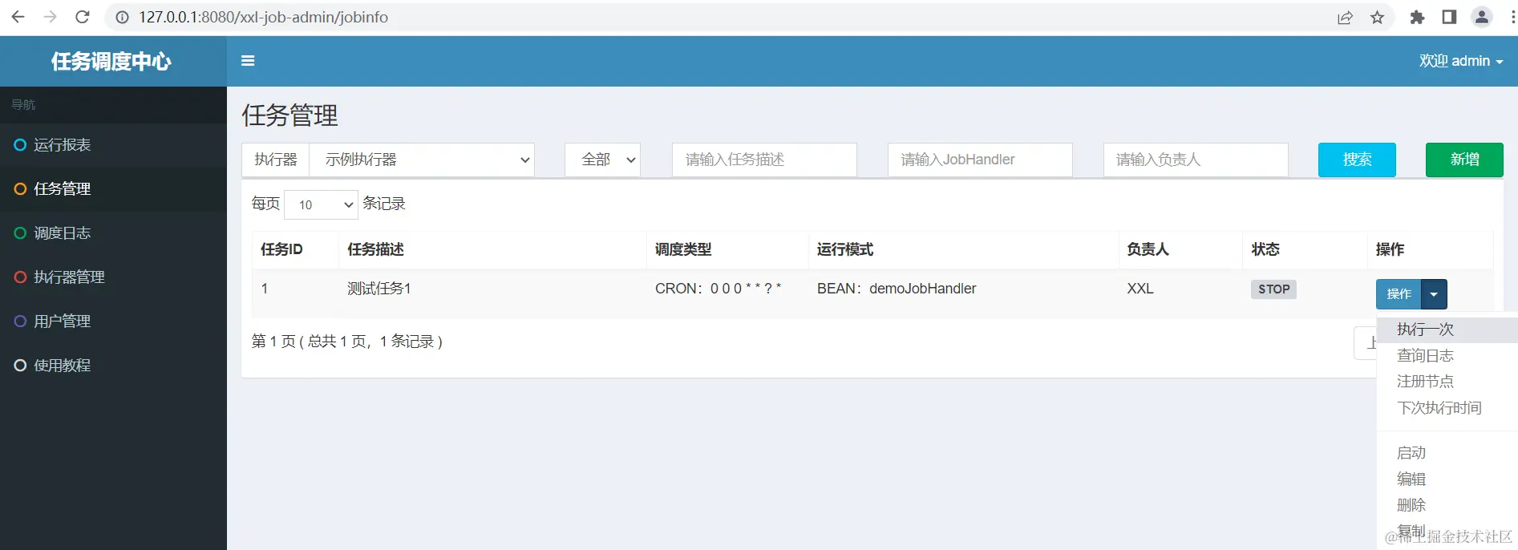Click the 请输入JobHandler input field
The width and height of the screenshot is (1518, 550).
tap(980, 160)
